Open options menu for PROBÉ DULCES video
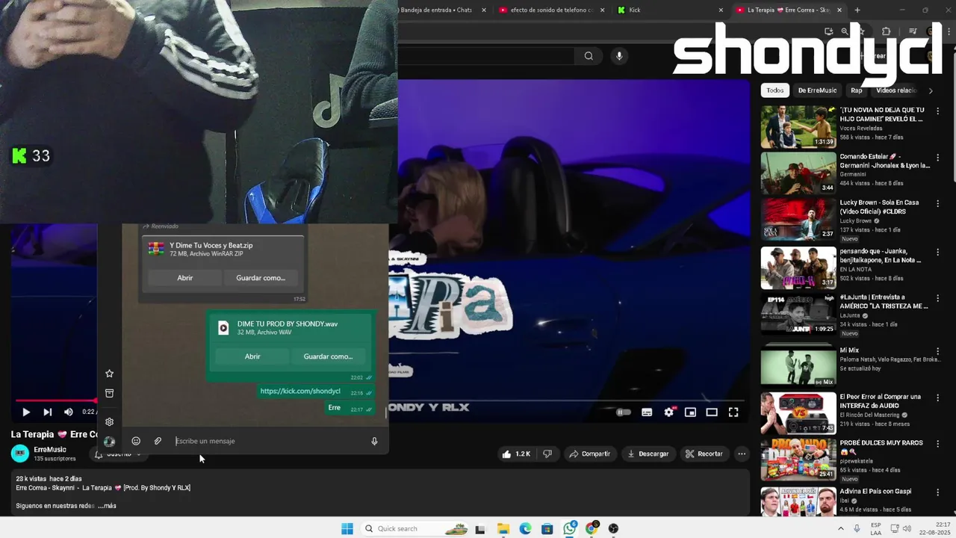This screenshot has width=956, height=538. pyautogui.click(x=938, y=443)
